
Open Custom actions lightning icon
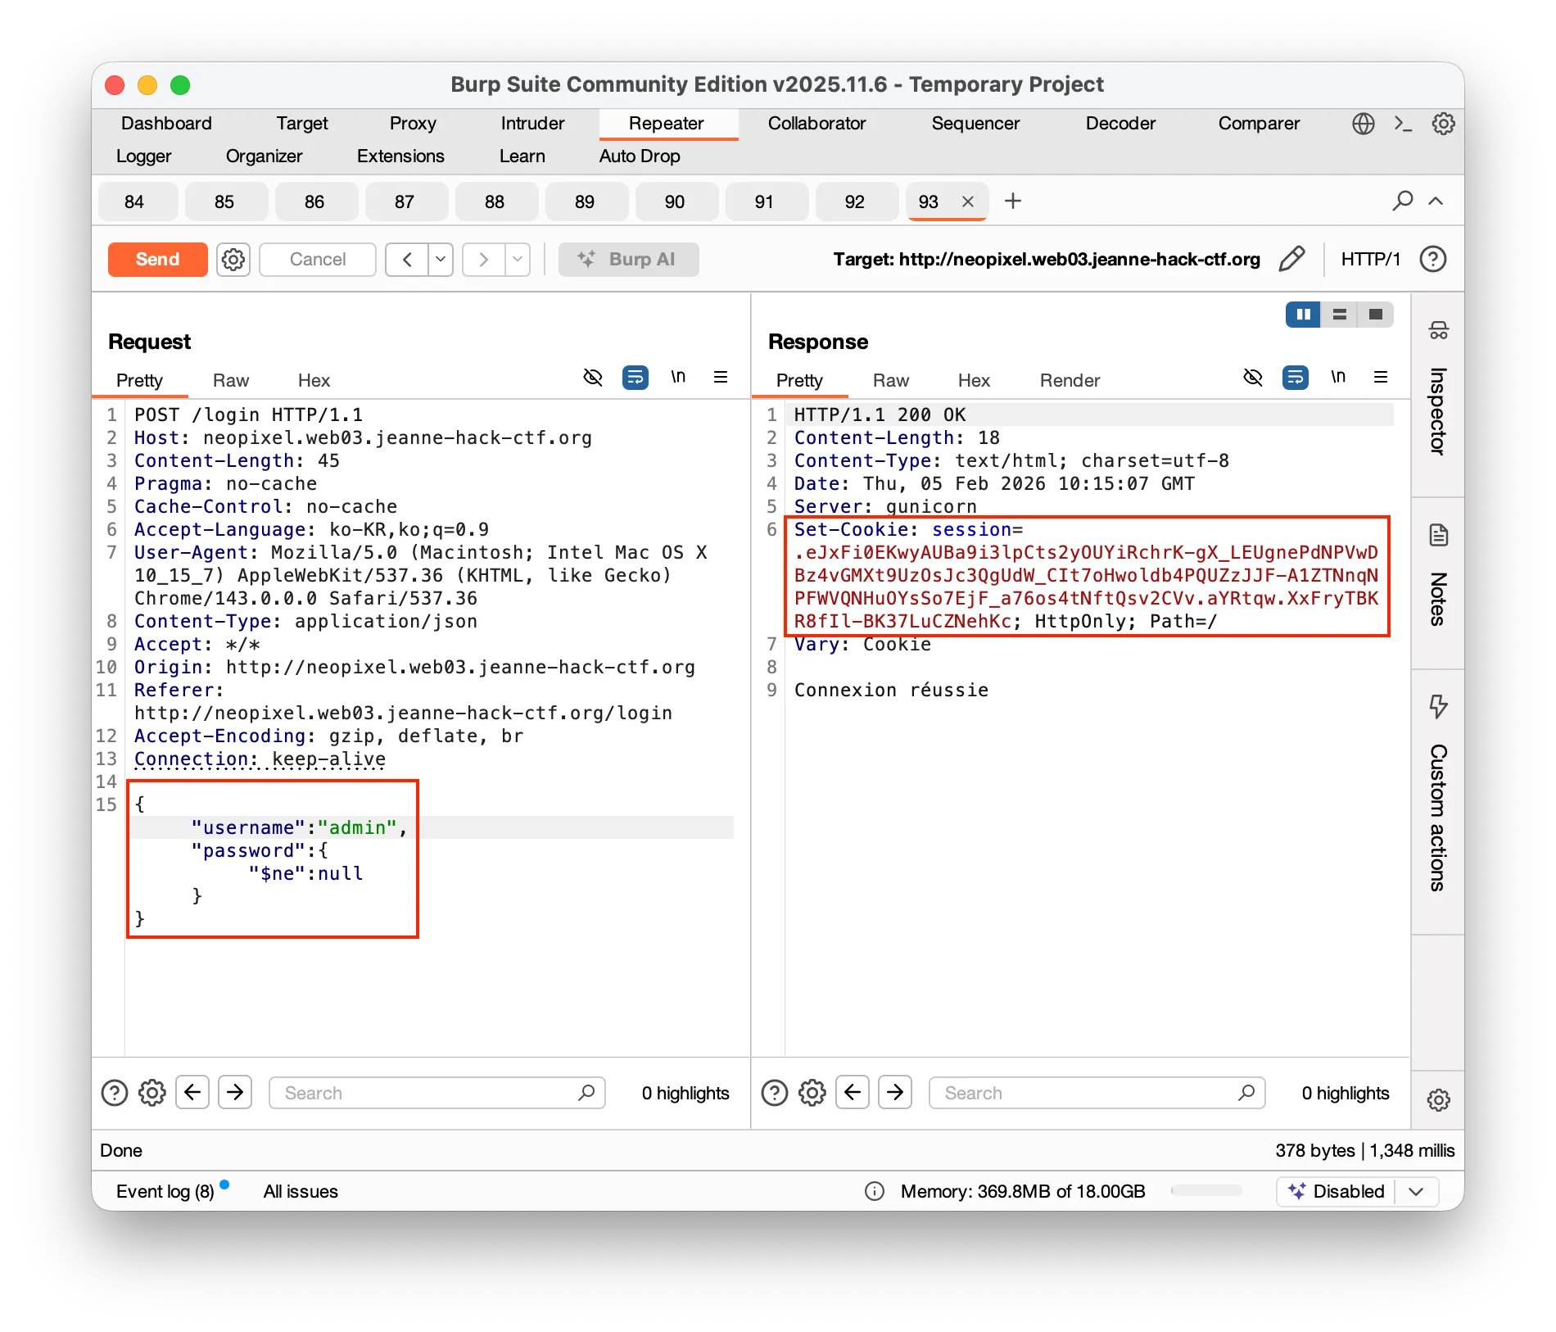[1438, 706]
